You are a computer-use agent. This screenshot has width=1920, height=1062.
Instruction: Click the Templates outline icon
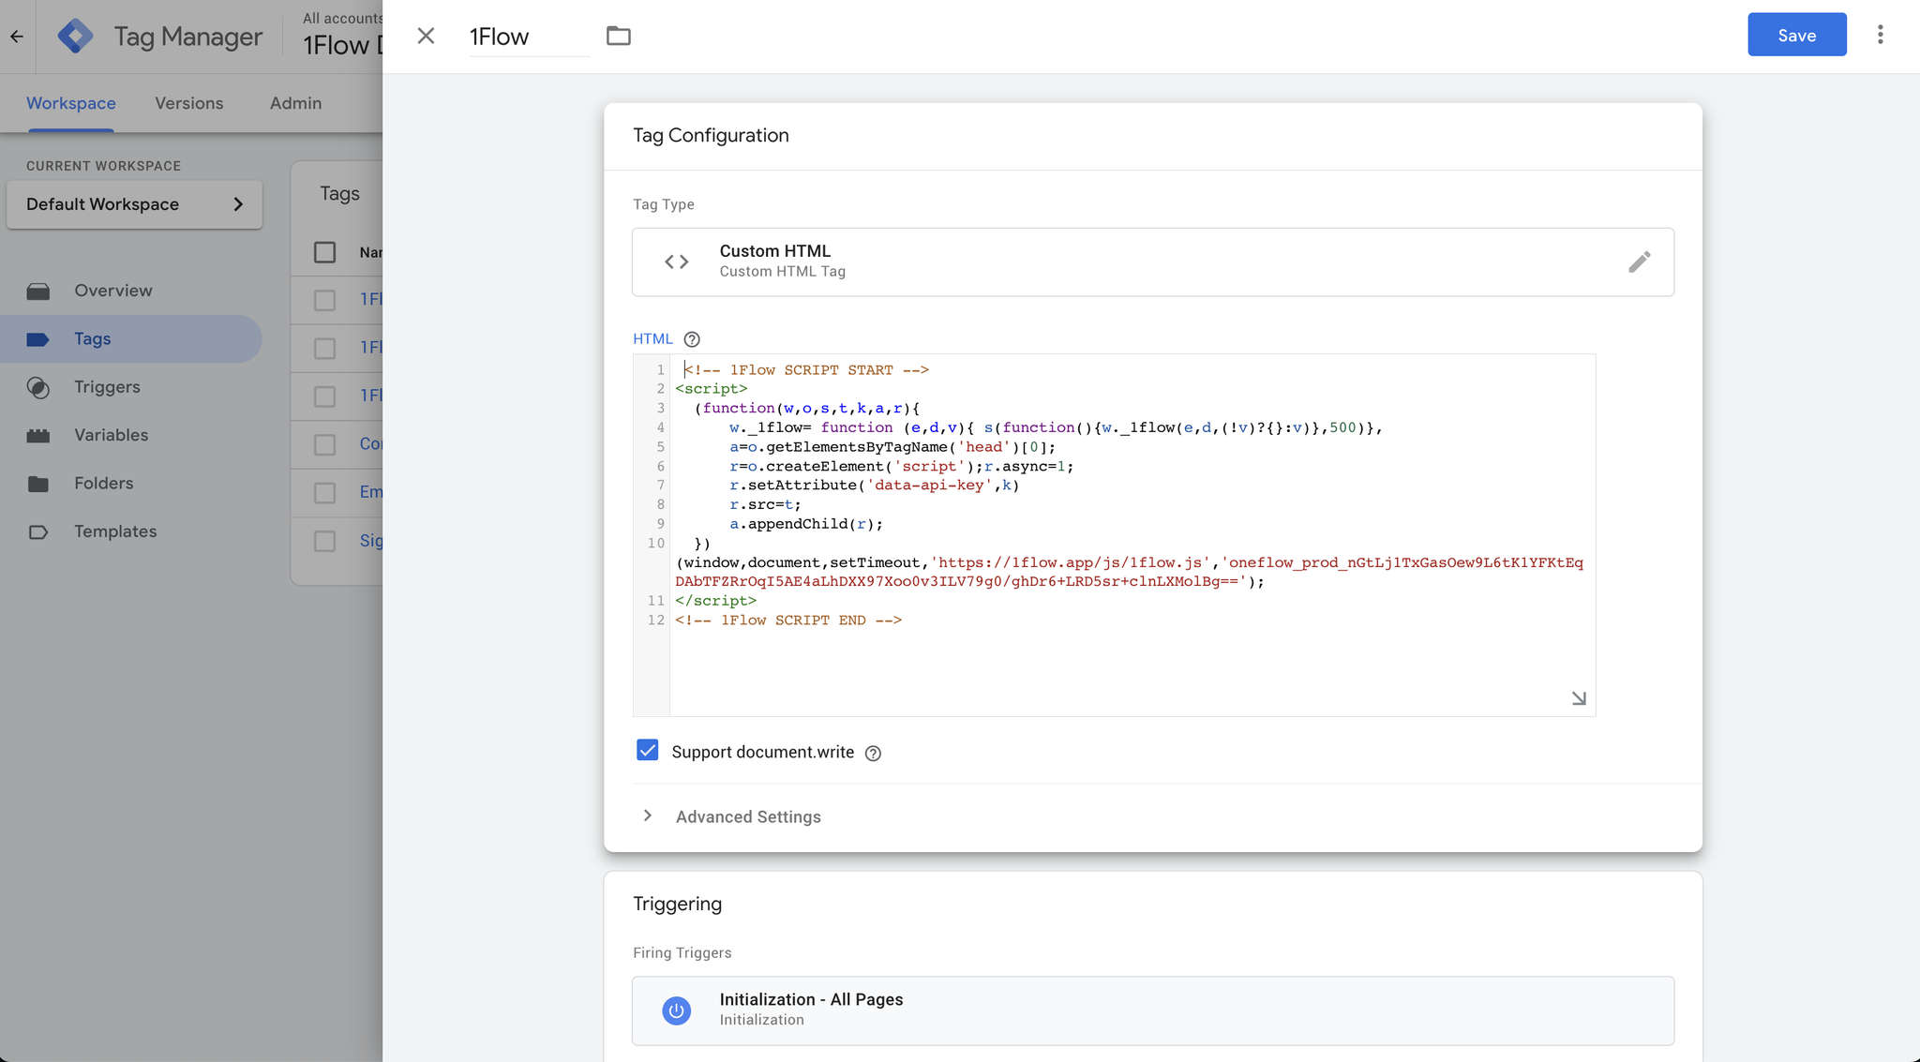click(38, 531)
